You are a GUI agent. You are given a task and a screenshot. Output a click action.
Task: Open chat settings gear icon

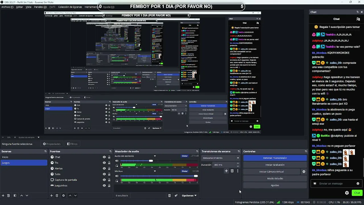pyautogui.click(x=347, y=193)
